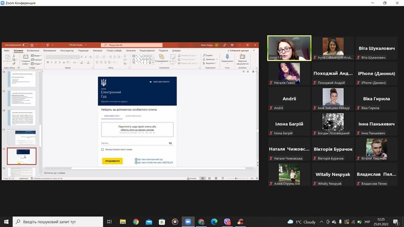Click the Windows taskbar search box
Screen dimensions: 404x227
tap(58, 222)
